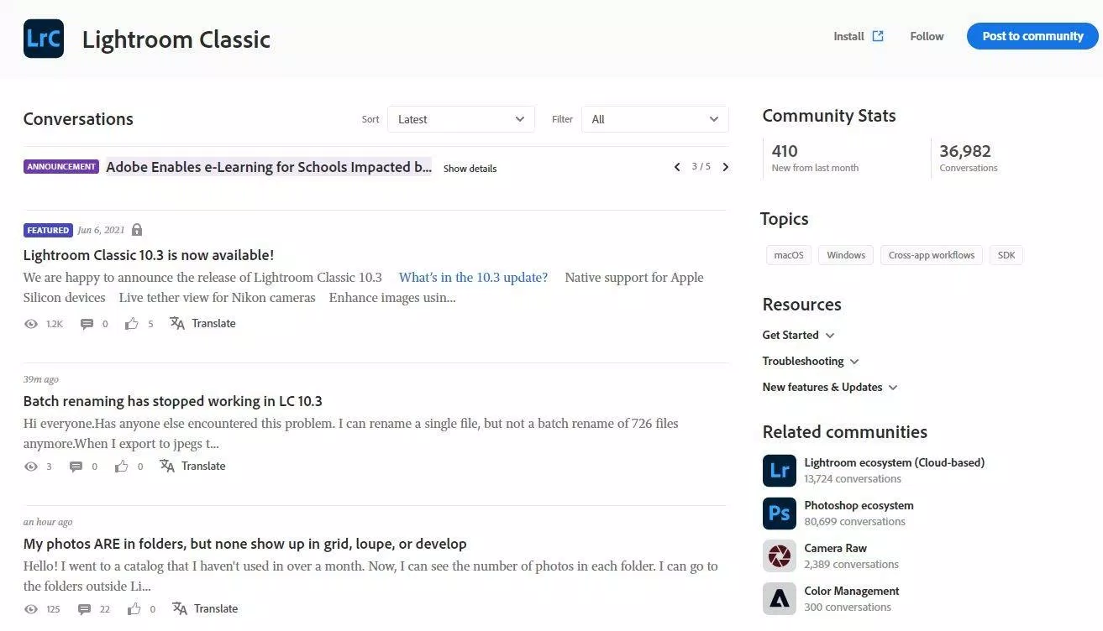Click the Lightroom ecosystem Lr community icon

pos(779,471)
